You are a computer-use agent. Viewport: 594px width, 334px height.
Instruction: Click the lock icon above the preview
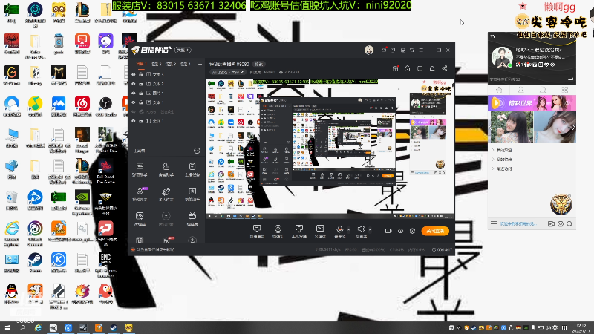point(407,68)
